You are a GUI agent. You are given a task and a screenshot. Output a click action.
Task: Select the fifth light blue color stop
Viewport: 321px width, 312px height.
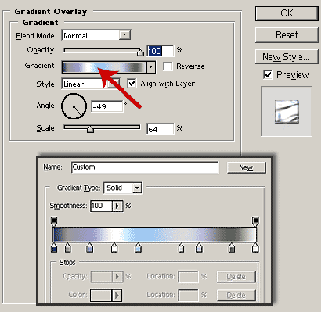click(x=138, y=248)
